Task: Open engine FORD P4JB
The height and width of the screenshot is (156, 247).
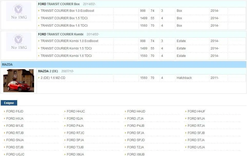Action: [136, 126]
